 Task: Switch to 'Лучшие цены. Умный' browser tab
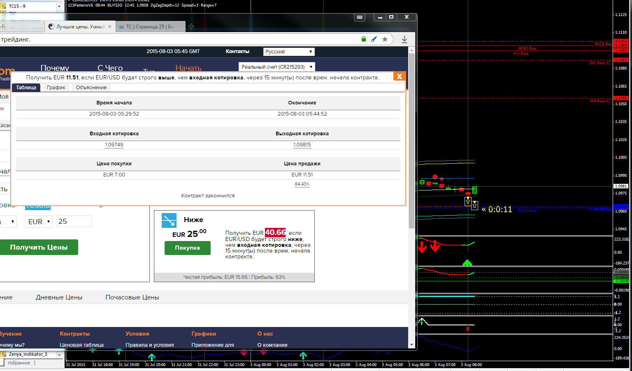coord(80,27)
